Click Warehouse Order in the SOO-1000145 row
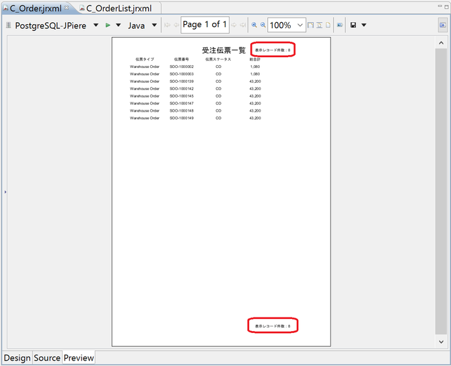 click(x=145, y=96)
